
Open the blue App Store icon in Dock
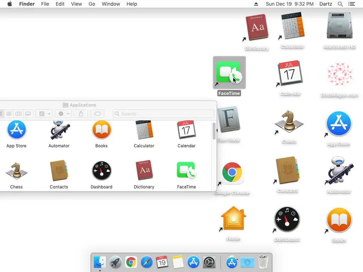point(193,262)
